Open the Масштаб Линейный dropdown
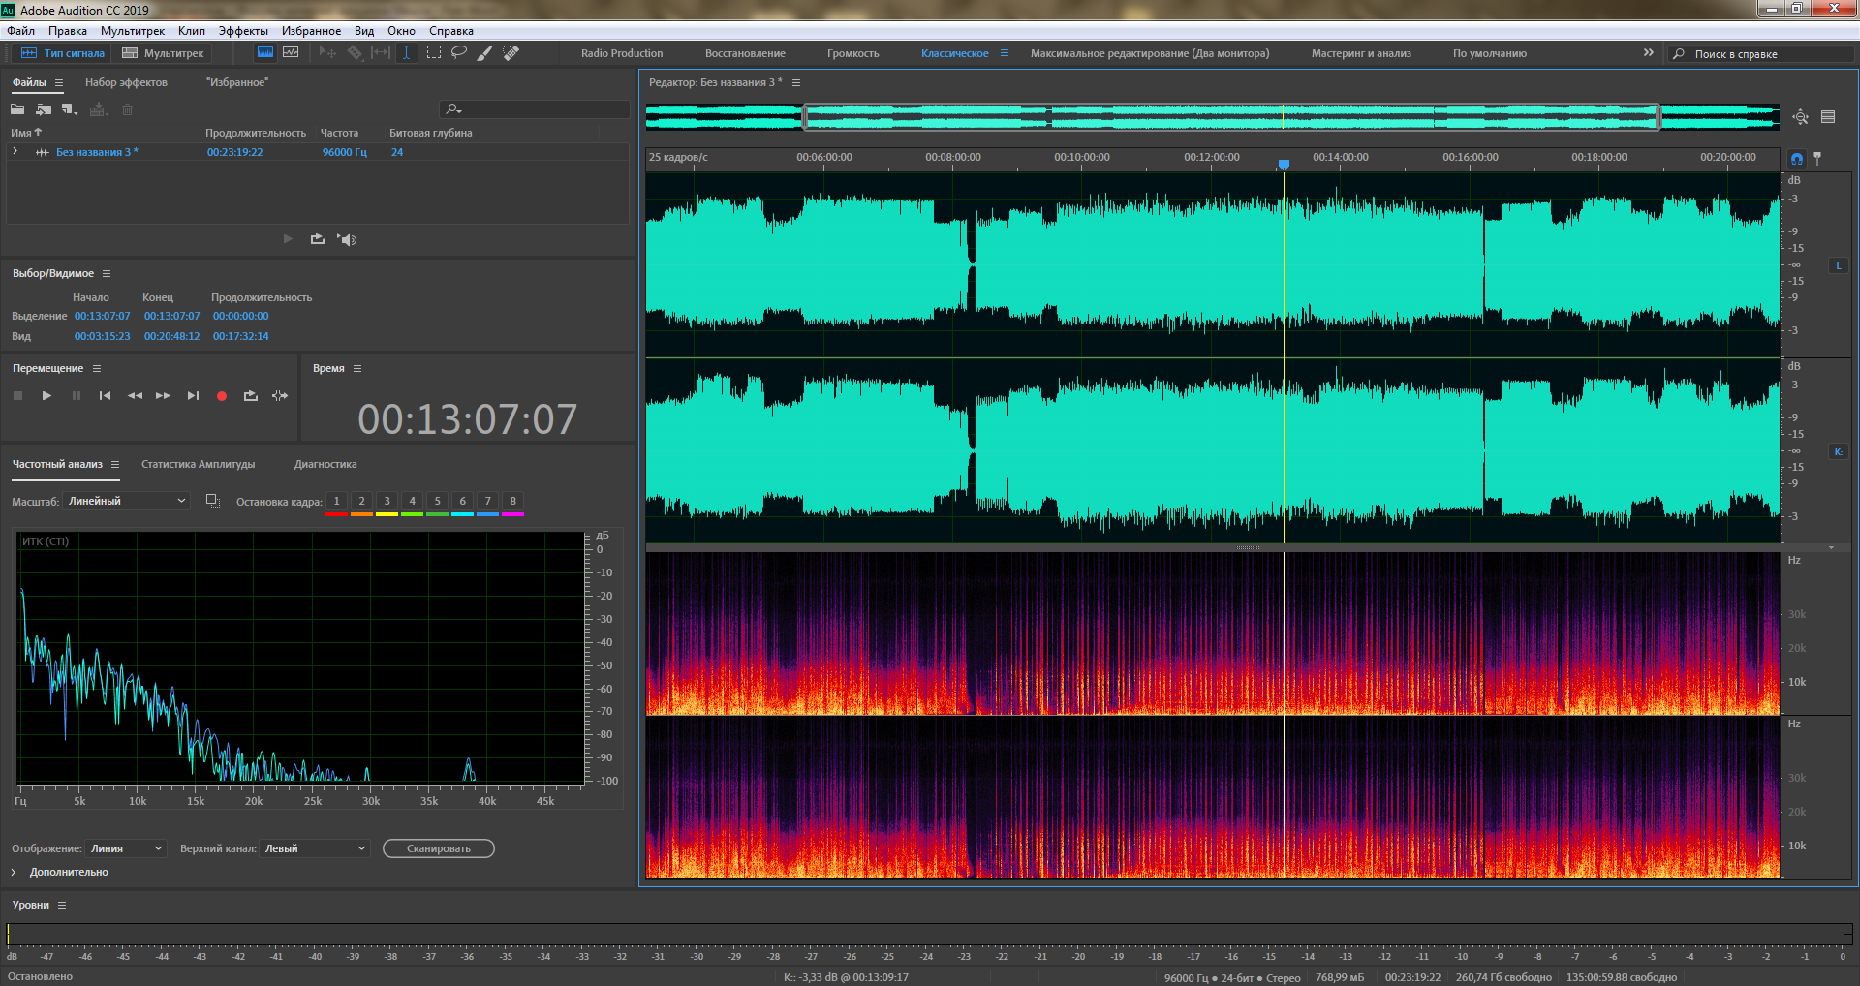Screen dimensions: 1860x986 (x=126, y=501)
